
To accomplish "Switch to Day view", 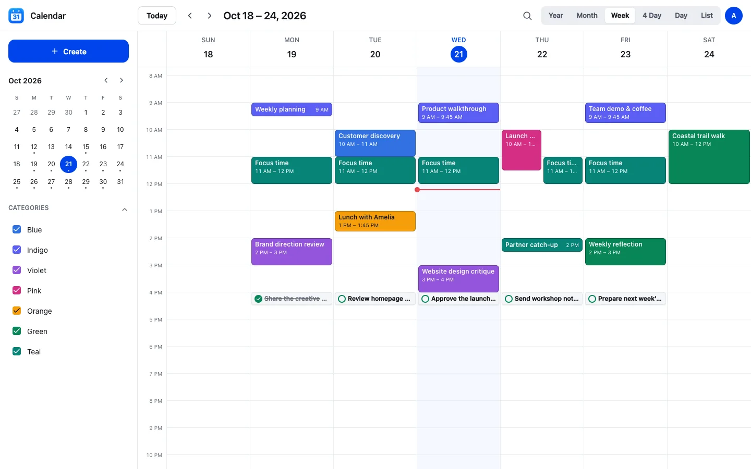I will (x=681, y=16).
